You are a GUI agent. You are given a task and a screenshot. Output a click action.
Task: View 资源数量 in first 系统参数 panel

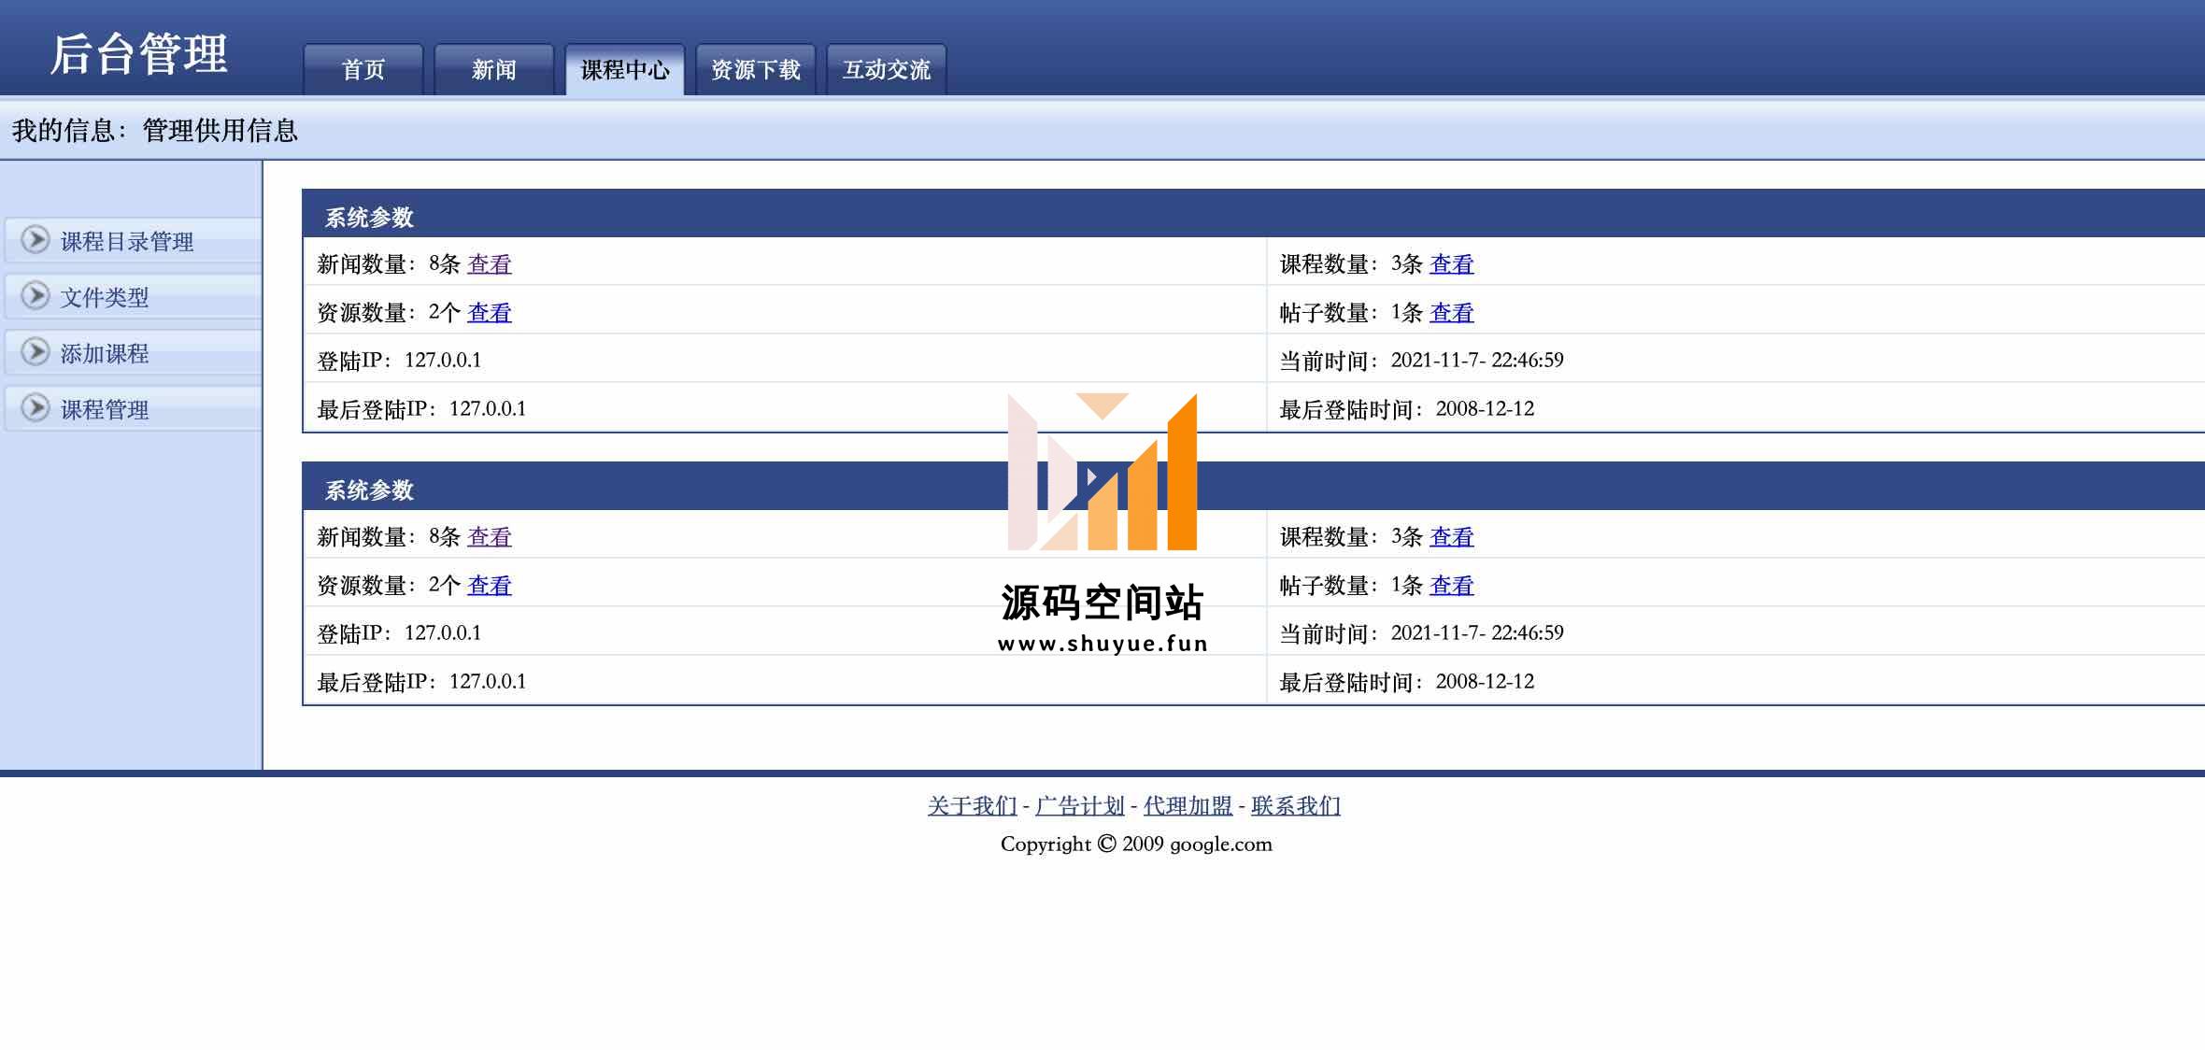point(490,313)
